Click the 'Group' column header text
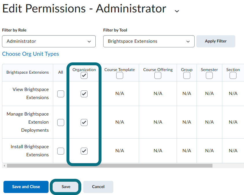This screenshot has height=195, width=244. pos(187,70)
